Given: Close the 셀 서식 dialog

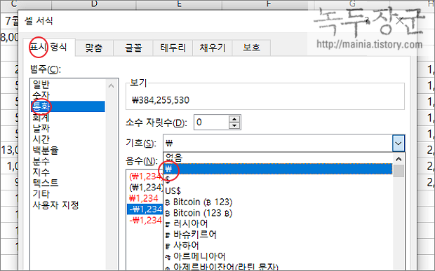Looking at the screenshot, I should coord(400,20).
